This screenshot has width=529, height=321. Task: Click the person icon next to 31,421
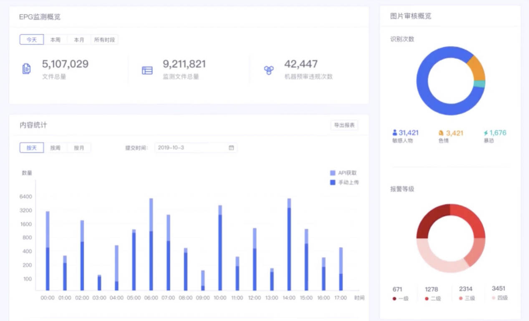395,133
